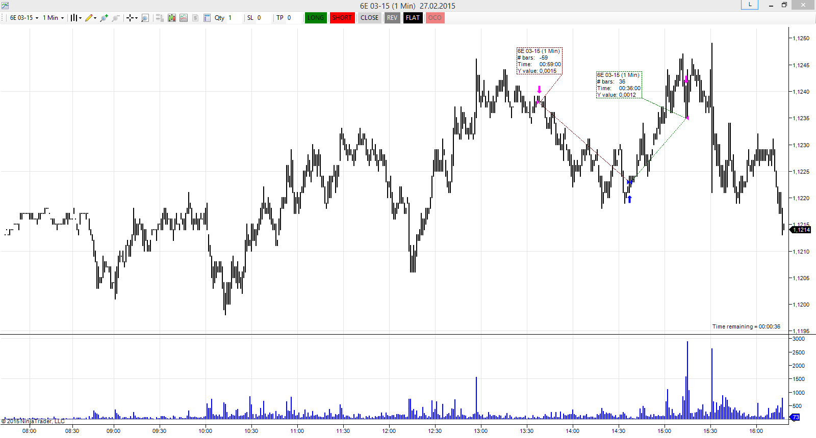816x438 pixels.
Task: Select the red ruler info box showing -59 bars
Action: pyautogui.click(x=539, y=61)
